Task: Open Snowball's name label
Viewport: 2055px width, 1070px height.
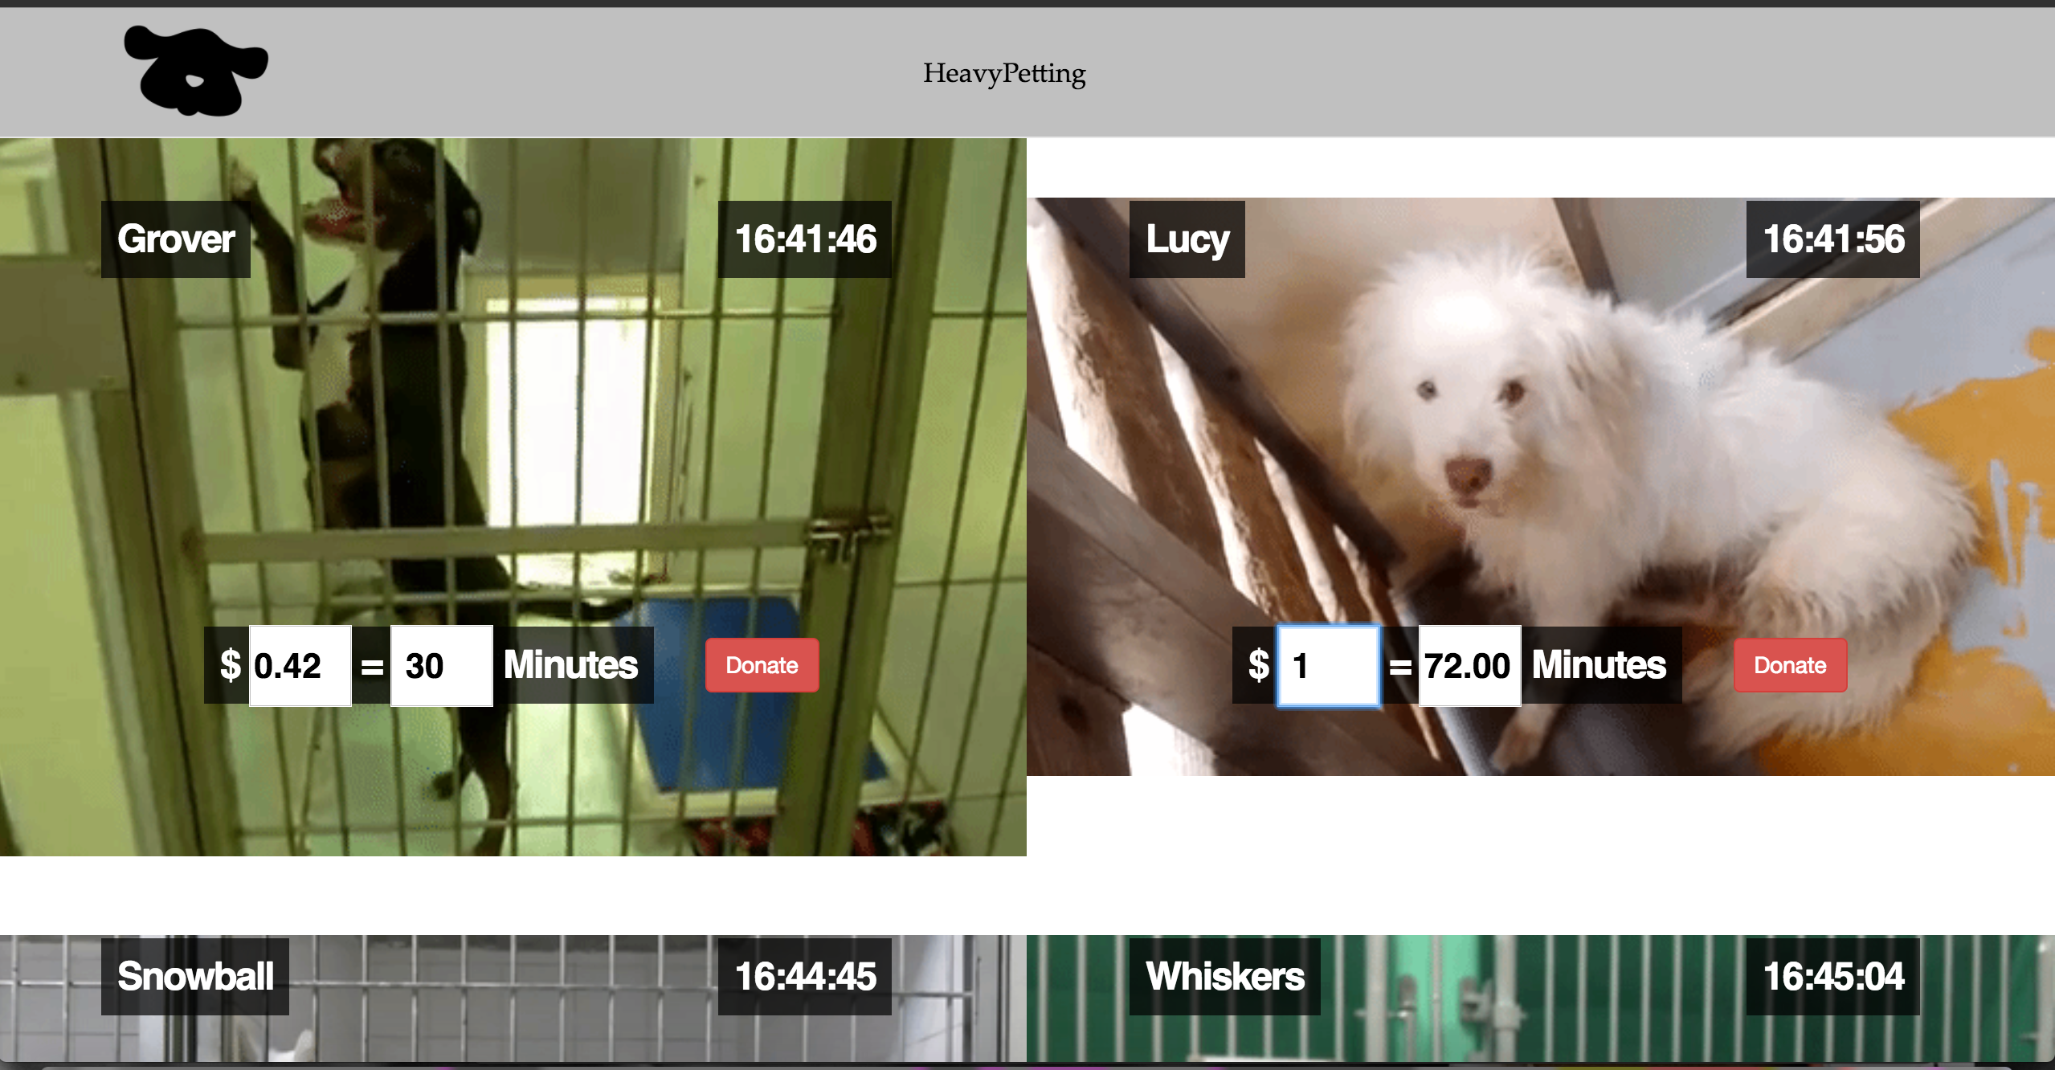Action: click(x=195, y=977)
